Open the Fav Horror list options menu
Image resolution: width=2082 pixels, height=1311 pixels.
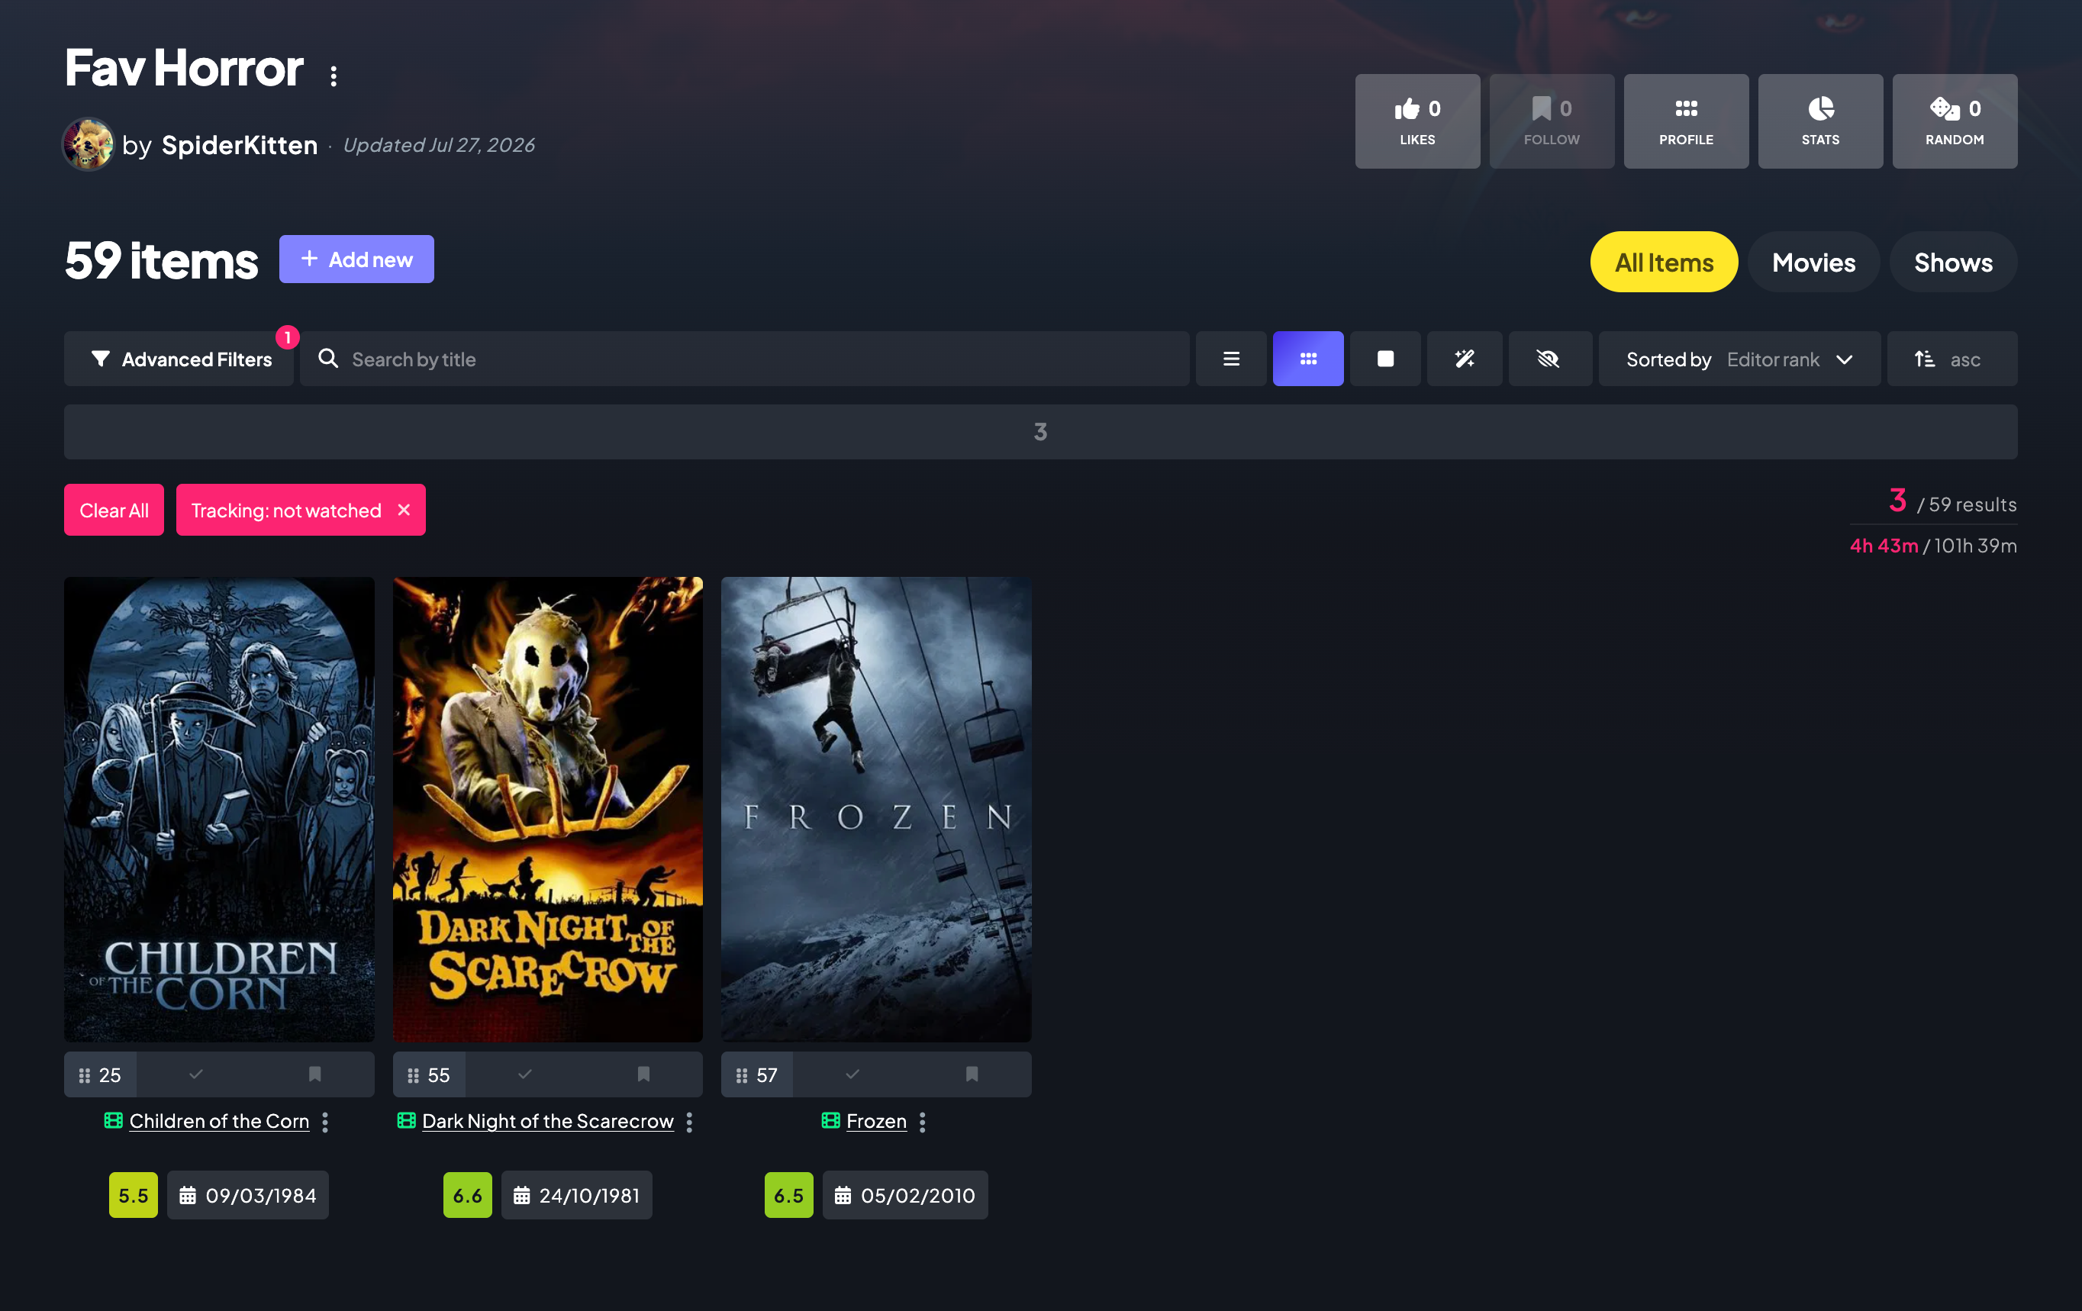pyautogui.click(x=334, y=76)
